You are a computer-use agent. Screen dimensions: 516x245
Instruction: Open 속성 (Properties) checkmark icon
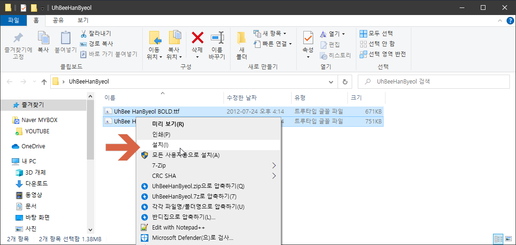[308, 38]
